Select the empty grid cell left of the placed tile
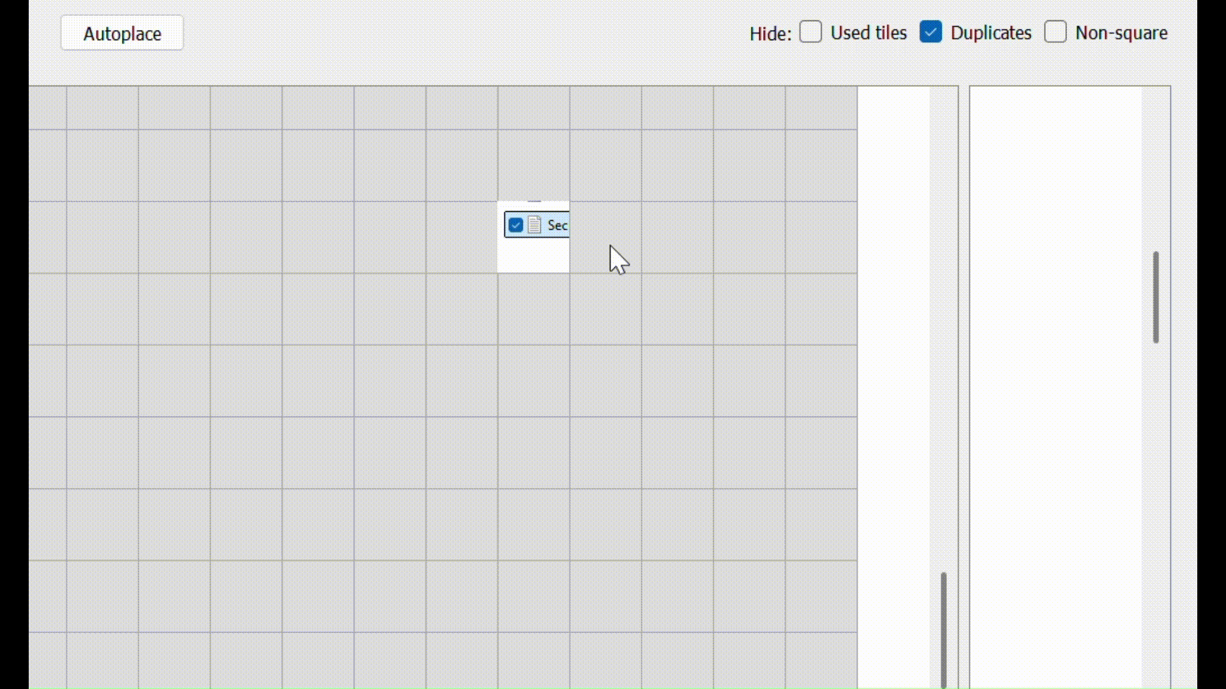Screen dimensions: 1226x689 coord(462,237)
